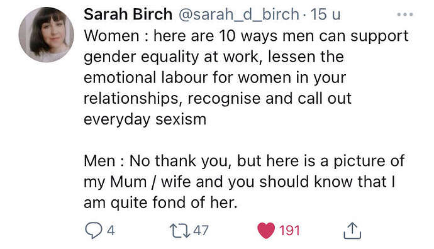Click the 'relationships, recognise and call out' line
Screen dimensions: 434x249
218,99
